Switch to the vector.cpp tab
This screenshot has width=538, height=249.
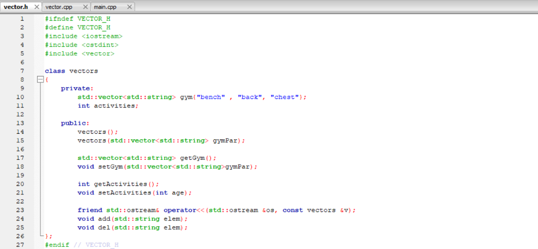coord(59,7)
